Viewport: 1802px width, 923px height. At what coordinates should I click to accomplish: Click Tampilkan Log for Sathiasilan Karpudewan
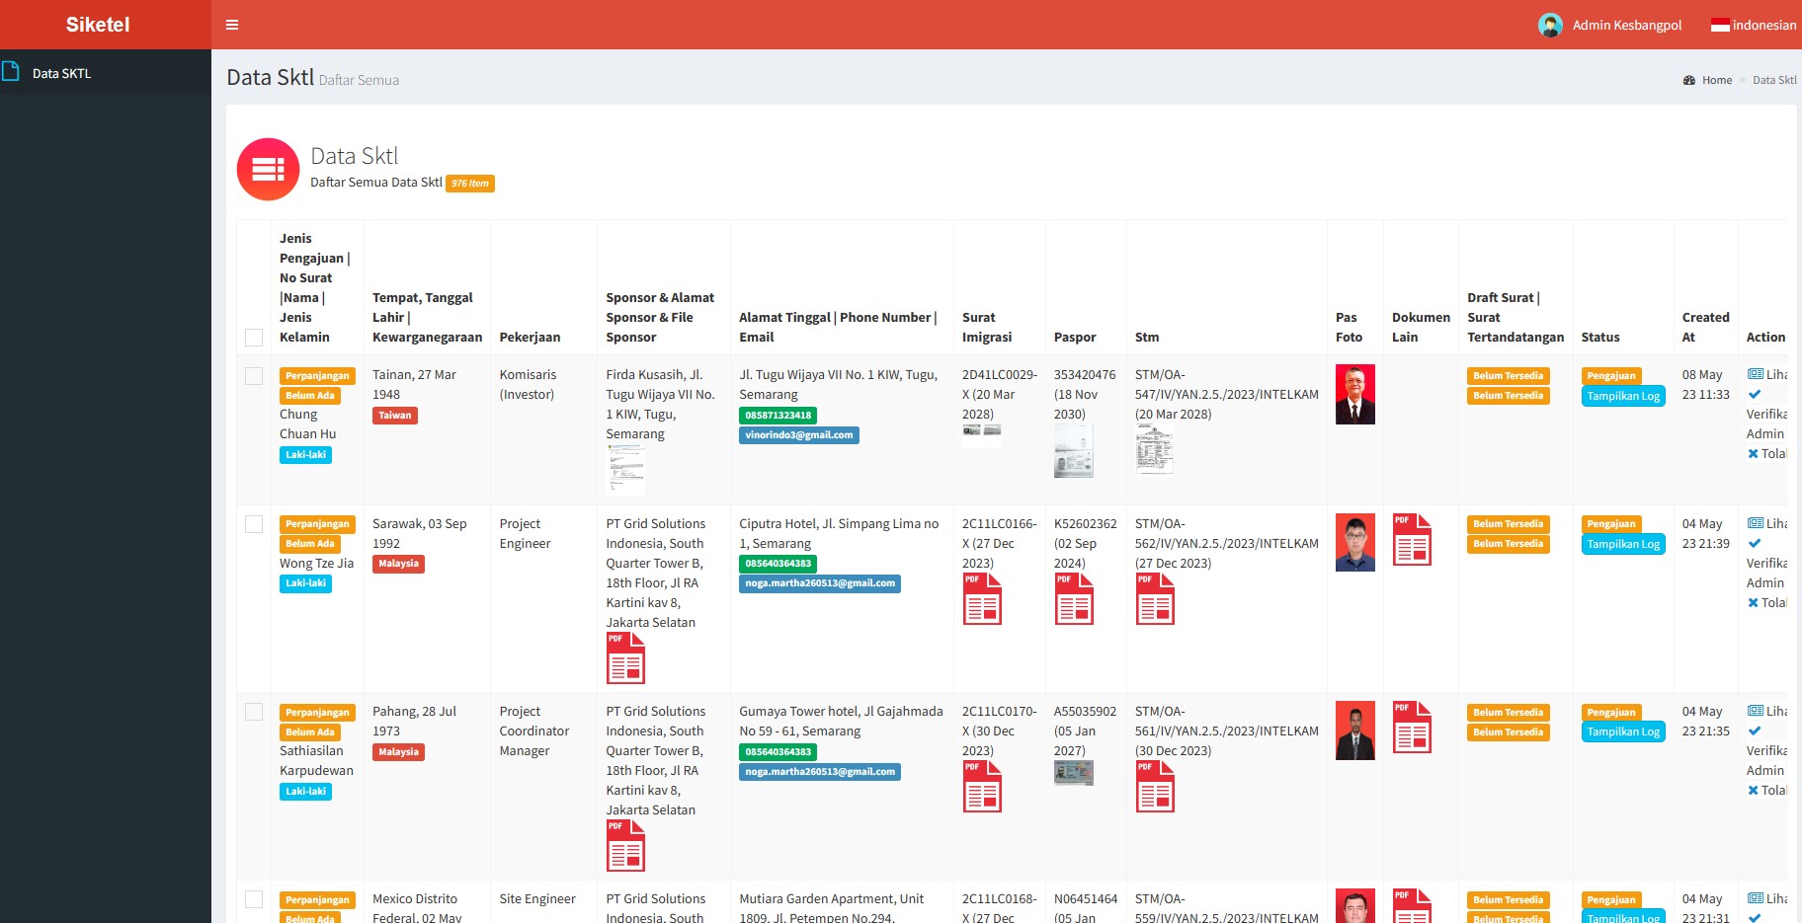click(1622, 731)
